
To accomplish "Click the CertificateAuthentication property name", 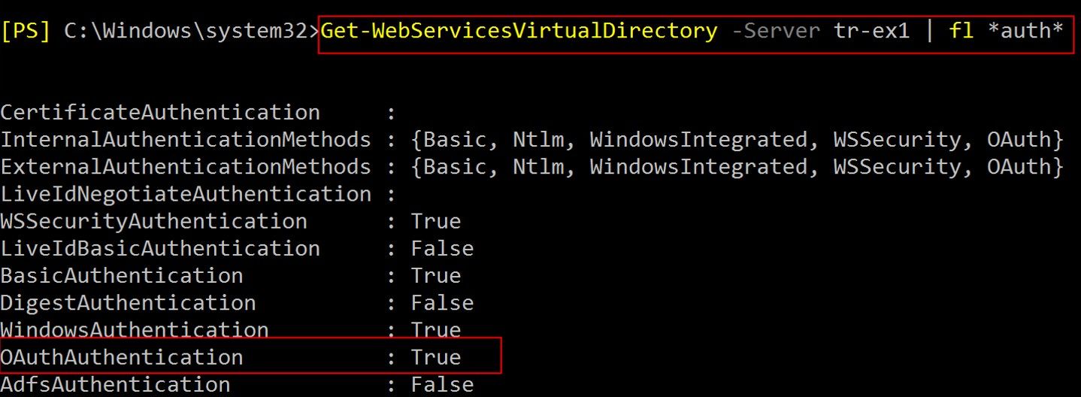I will (160, 113).
